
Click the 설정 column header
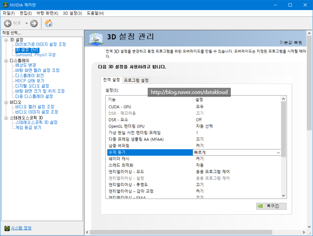[x=237, y=99]
